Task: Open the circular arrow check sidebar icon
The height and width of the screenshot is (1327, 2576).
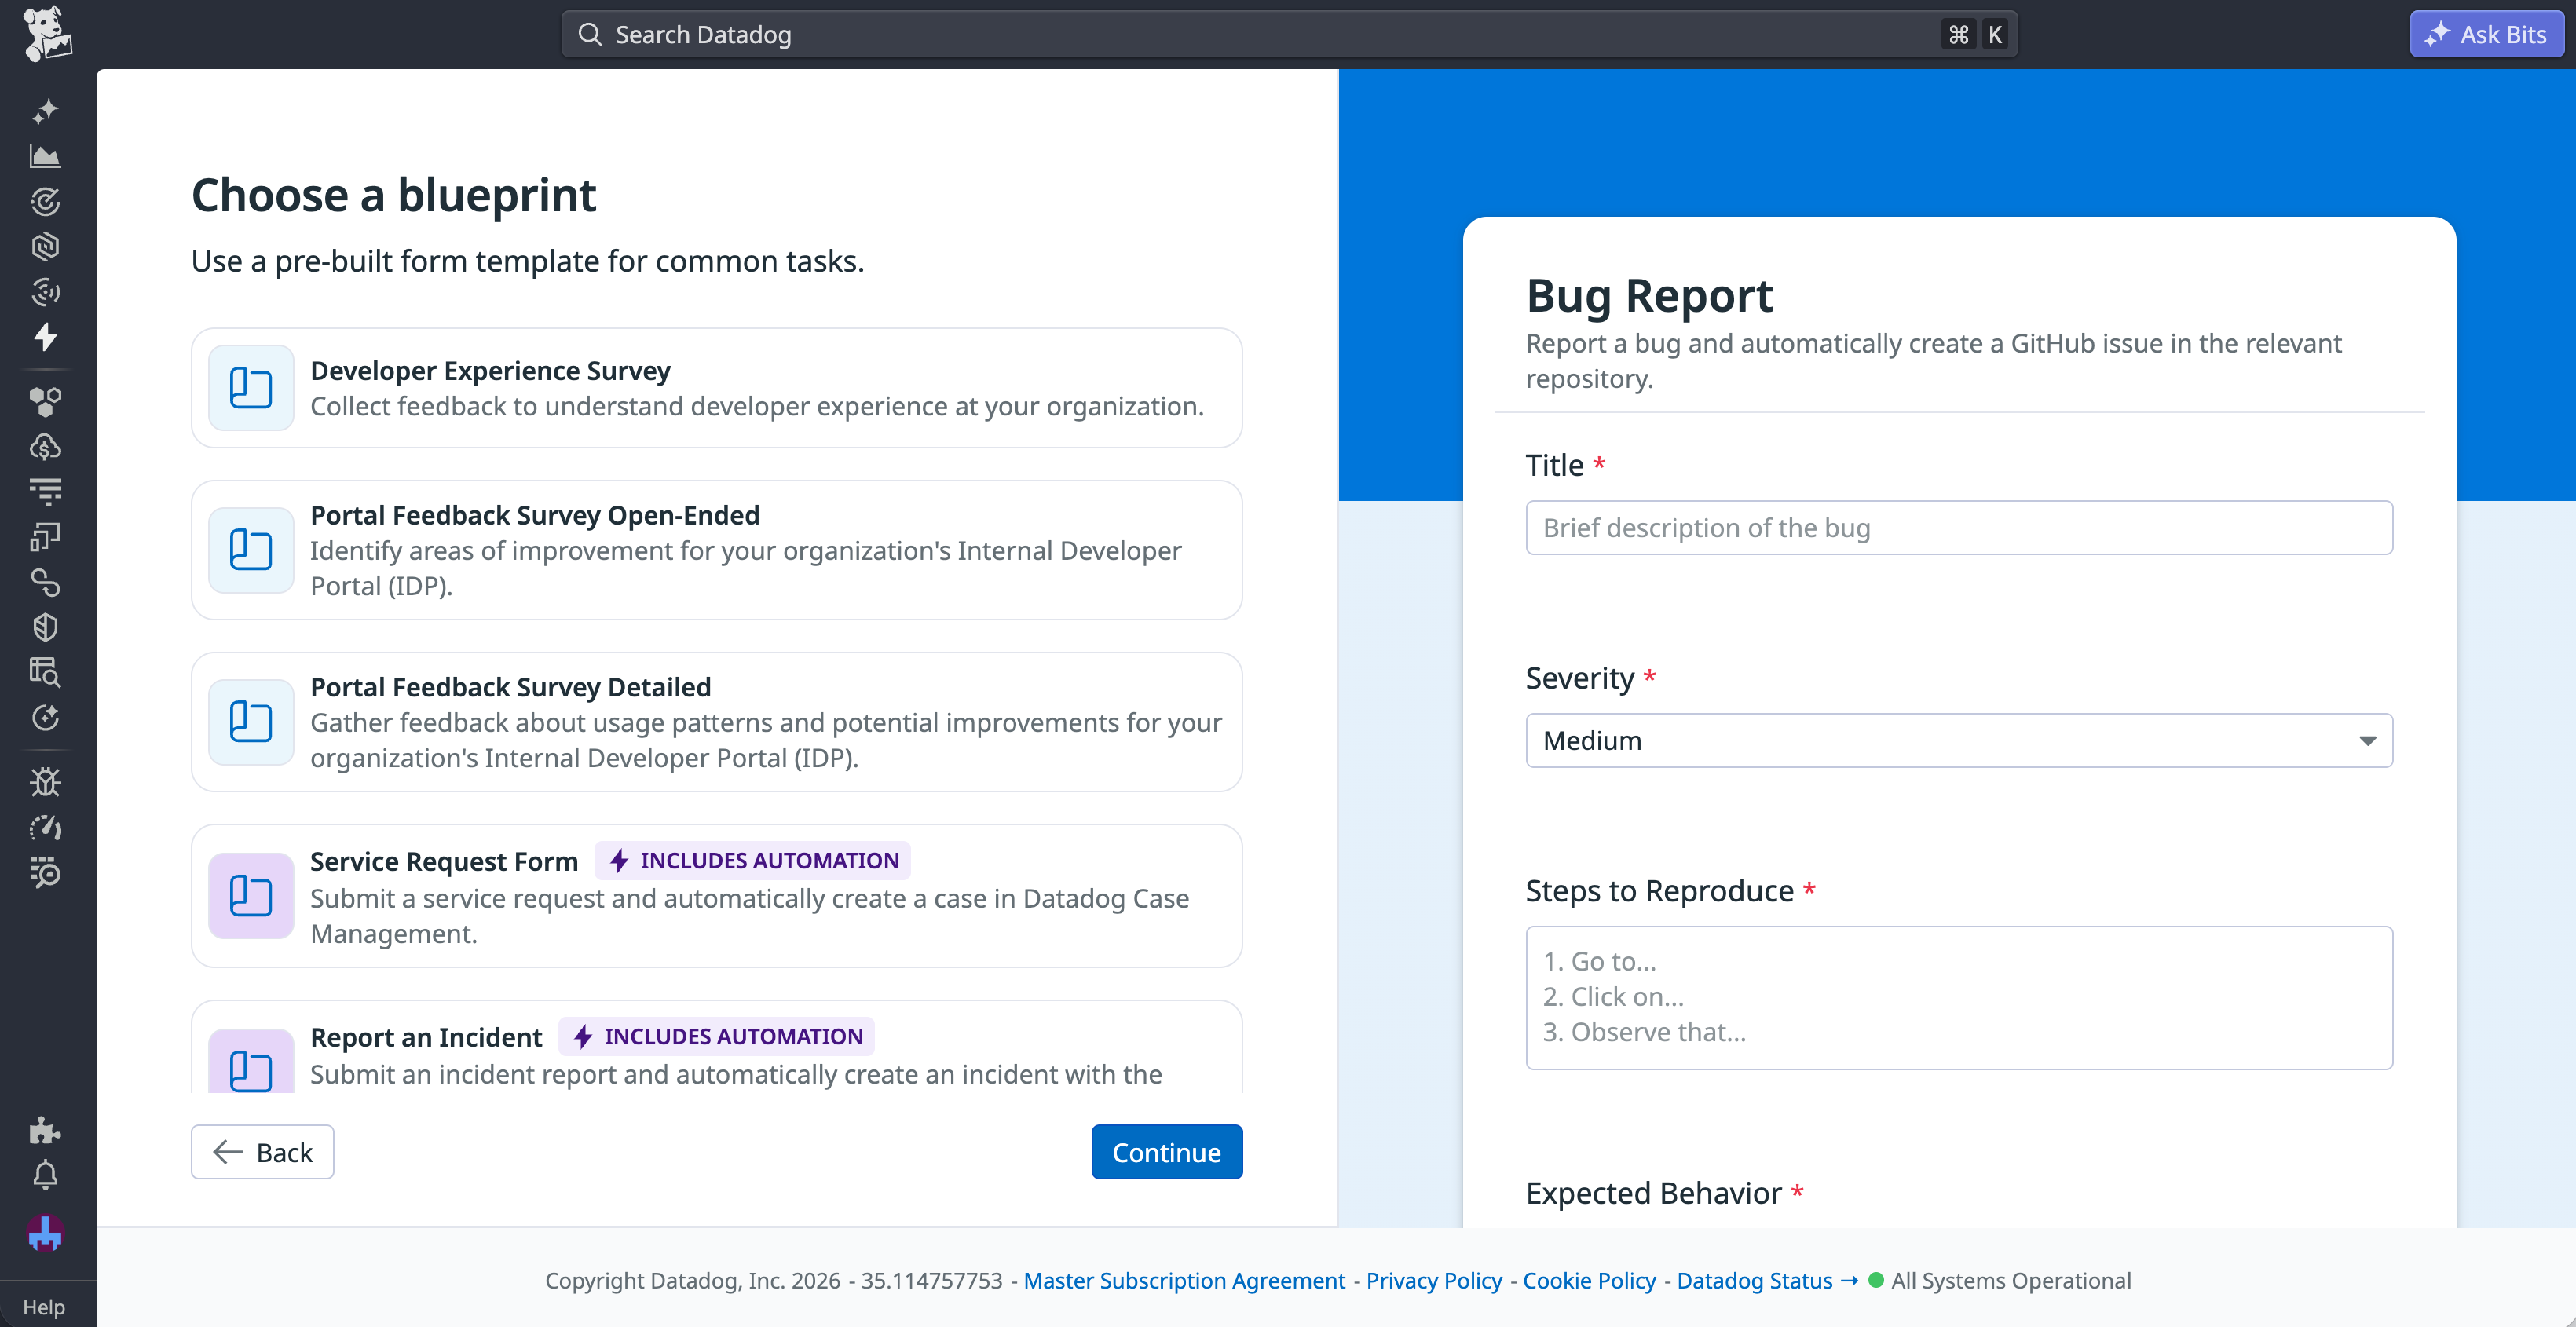Action: point(45,717)
